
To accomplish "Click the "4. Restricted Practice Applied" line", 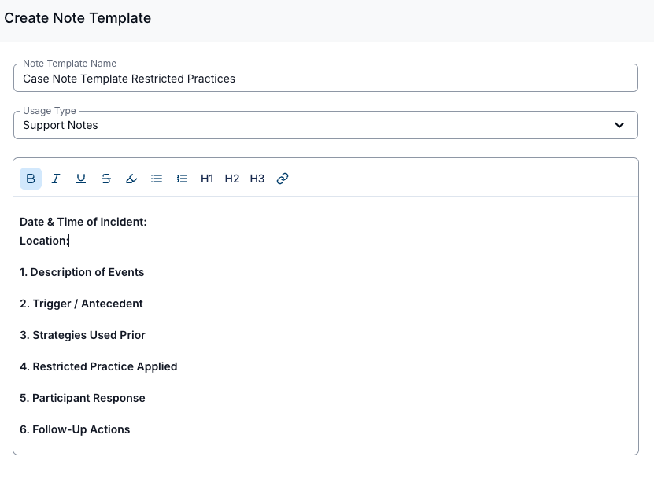I will pyautogui.click(x=98, y=366).
